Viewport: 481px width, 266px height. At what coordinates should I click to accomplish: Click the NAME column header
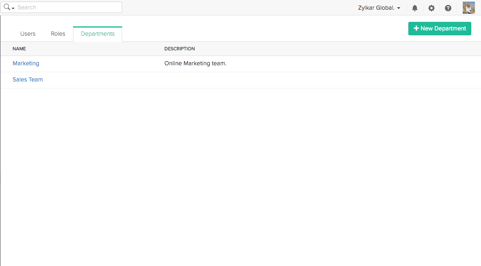tap(19, 49)
